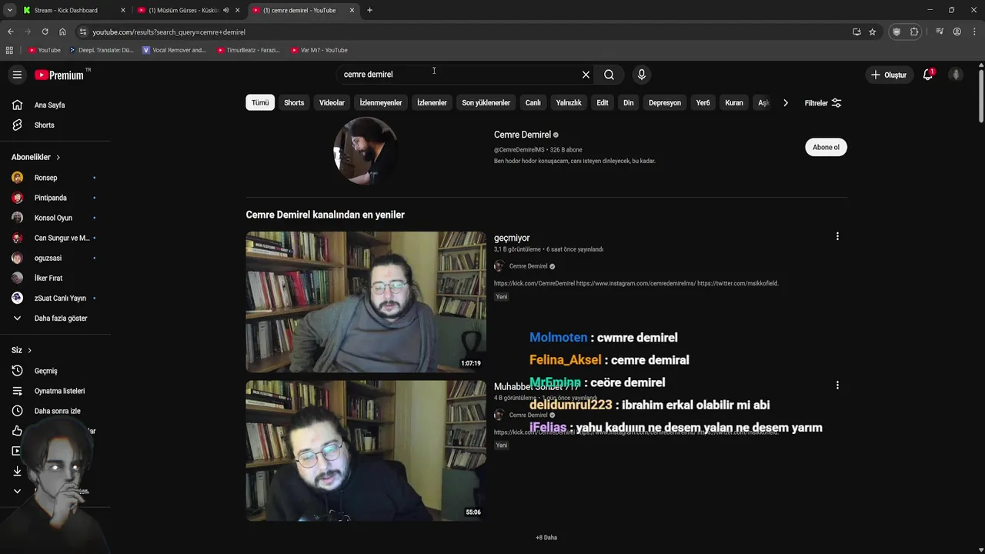Submit search with magnifier icon
The image size is (985, 554).
[x=609, y=75]
